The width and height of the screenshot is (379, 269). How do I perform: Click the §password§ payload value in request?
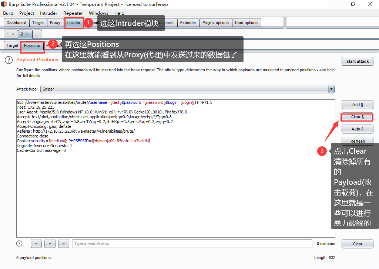click(x=155, y=102)
